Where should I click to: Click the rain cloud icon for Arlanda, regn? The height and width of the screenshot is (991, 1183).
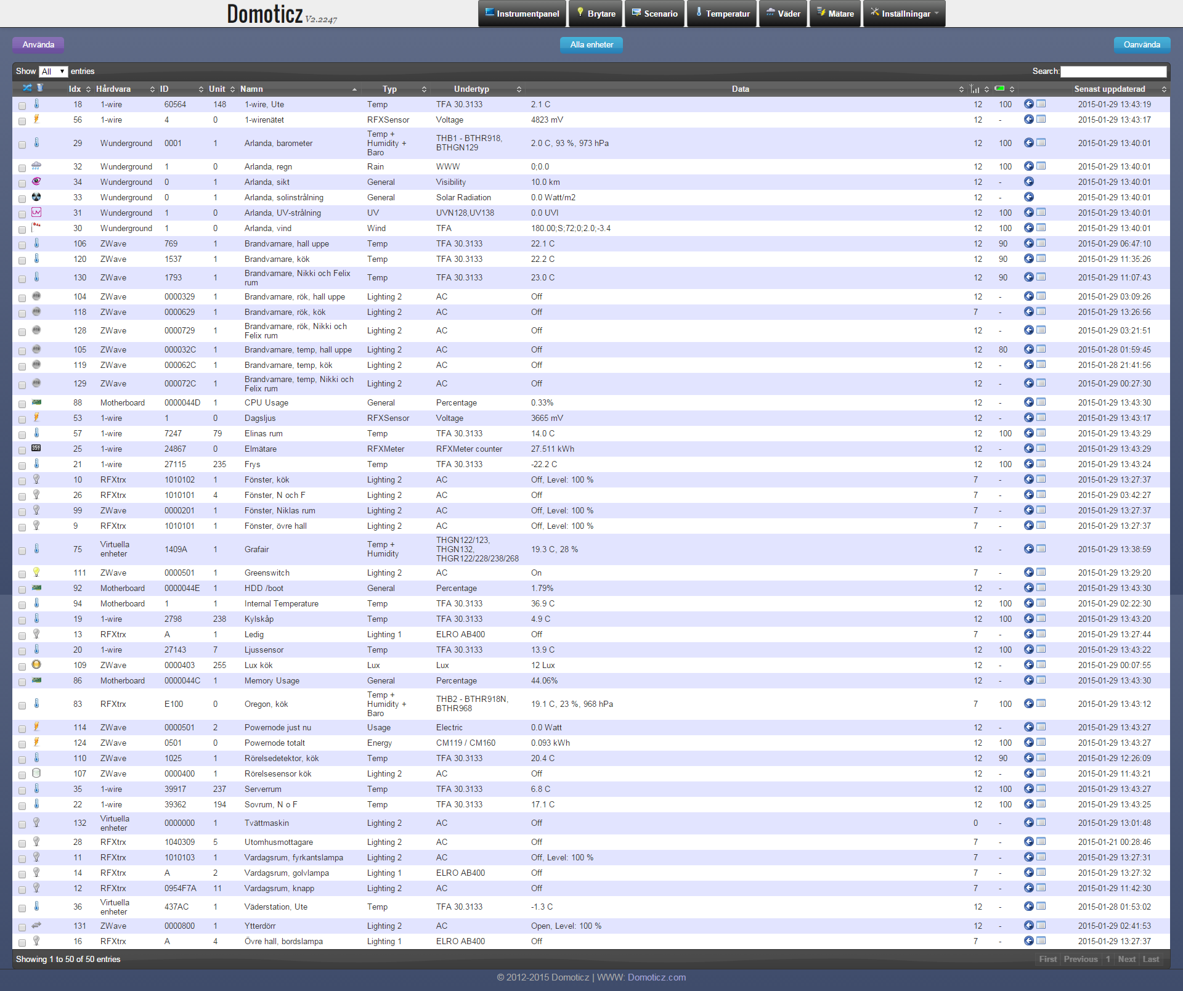coord(36,166)
